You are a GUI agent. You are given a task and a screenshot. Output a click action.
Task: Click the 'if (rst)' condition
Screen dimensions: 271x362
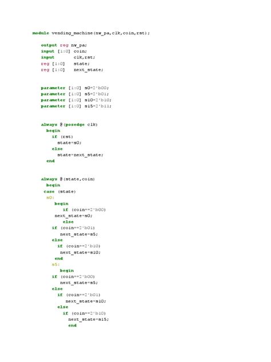pos(62,137)
